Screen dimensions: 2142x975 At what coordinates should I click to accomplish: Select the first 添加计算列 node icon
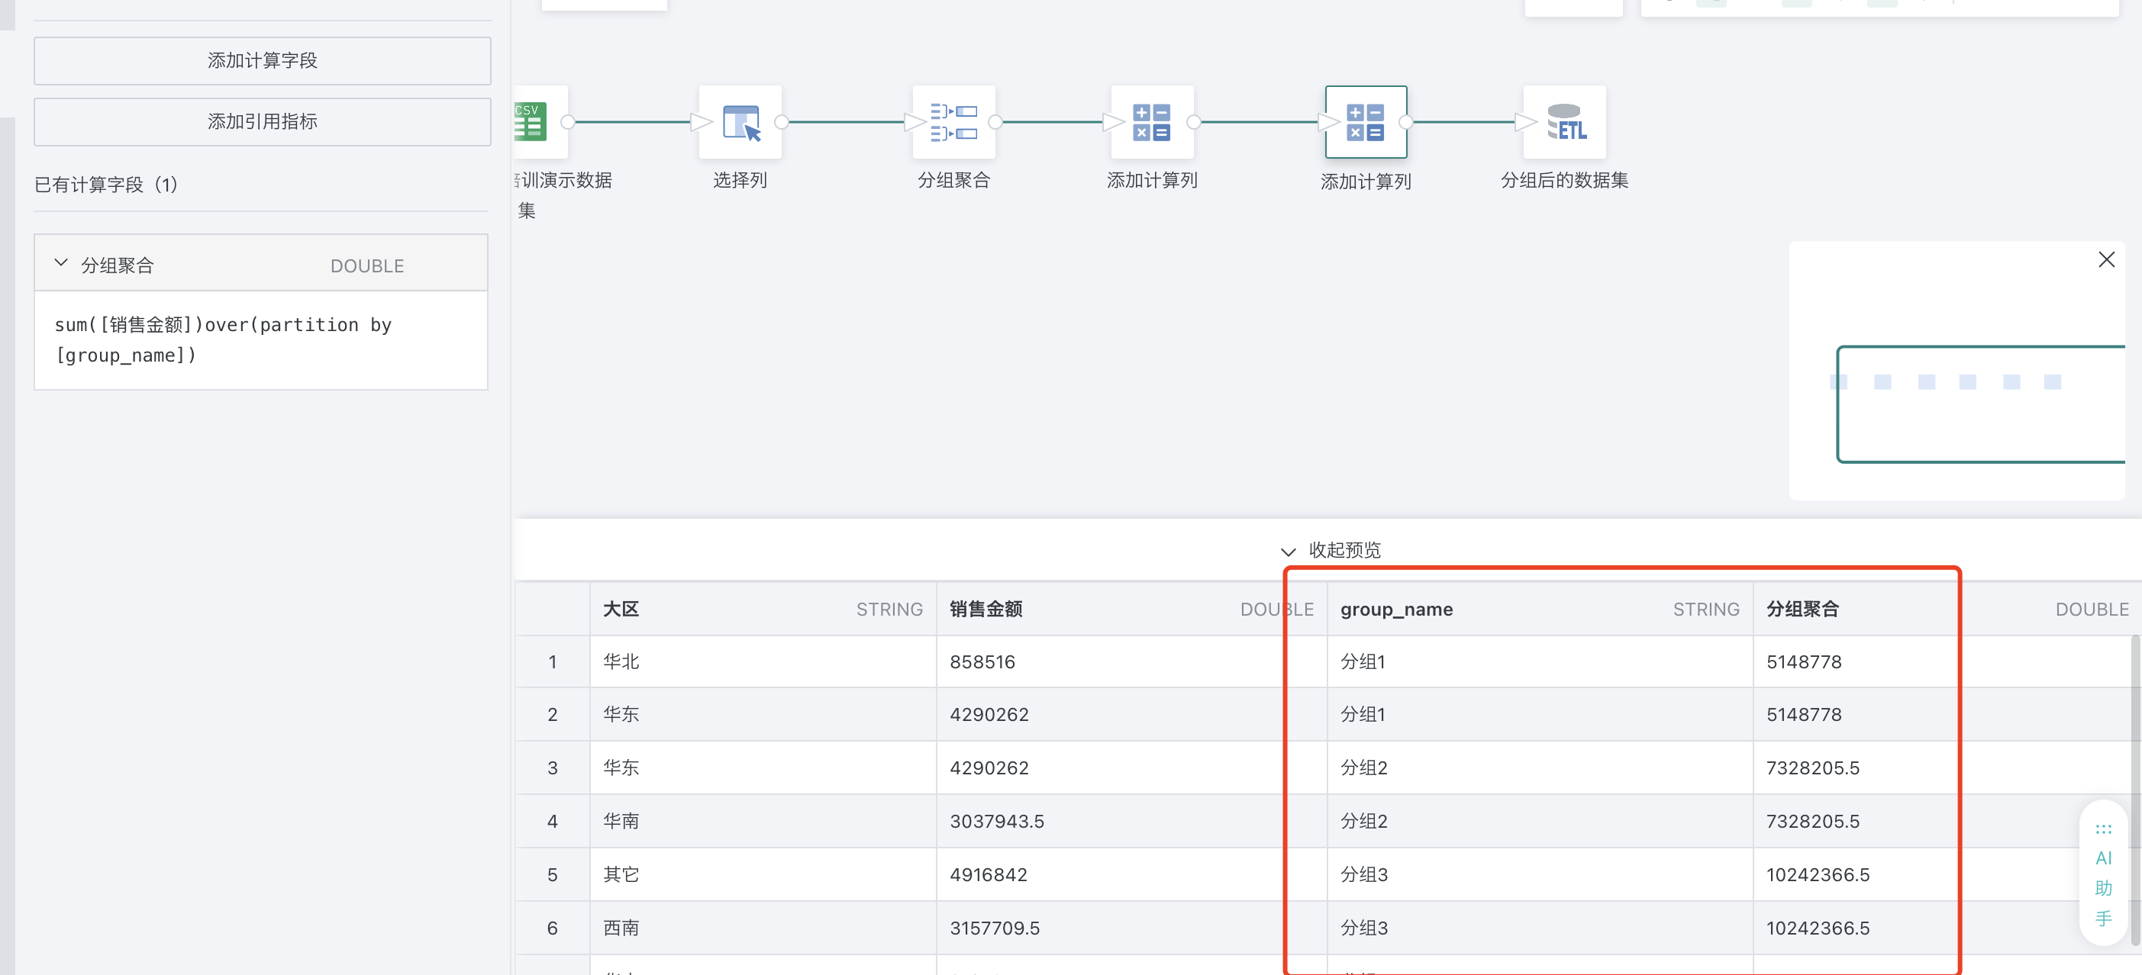[x=1152, y=121]
